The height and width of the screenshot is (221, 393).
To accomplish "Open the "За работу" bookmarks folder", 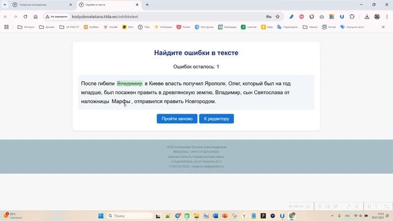I will coord(69,27).
